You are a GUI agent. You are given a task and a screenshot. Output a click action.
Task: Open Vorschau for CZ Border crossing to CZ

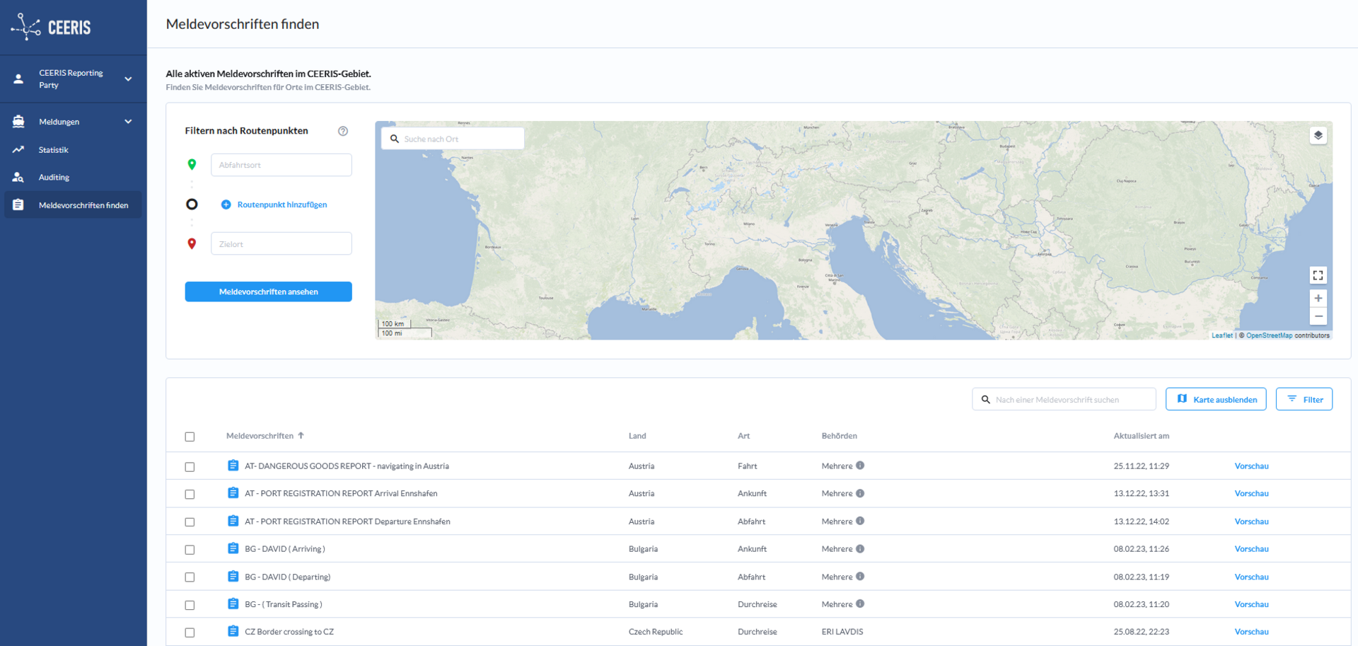1251,632
